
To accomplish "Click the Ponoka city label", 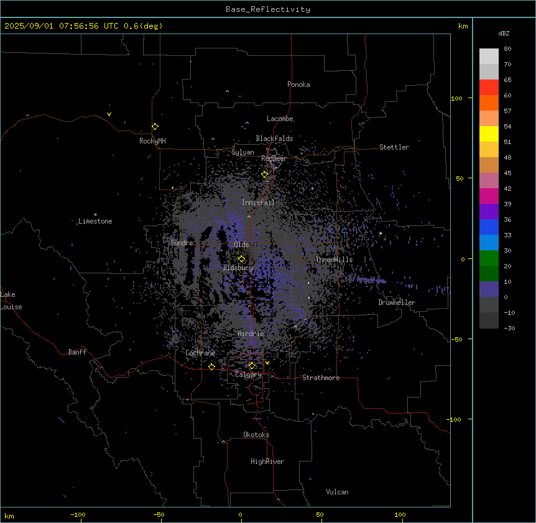I will [x=298, y=84].
